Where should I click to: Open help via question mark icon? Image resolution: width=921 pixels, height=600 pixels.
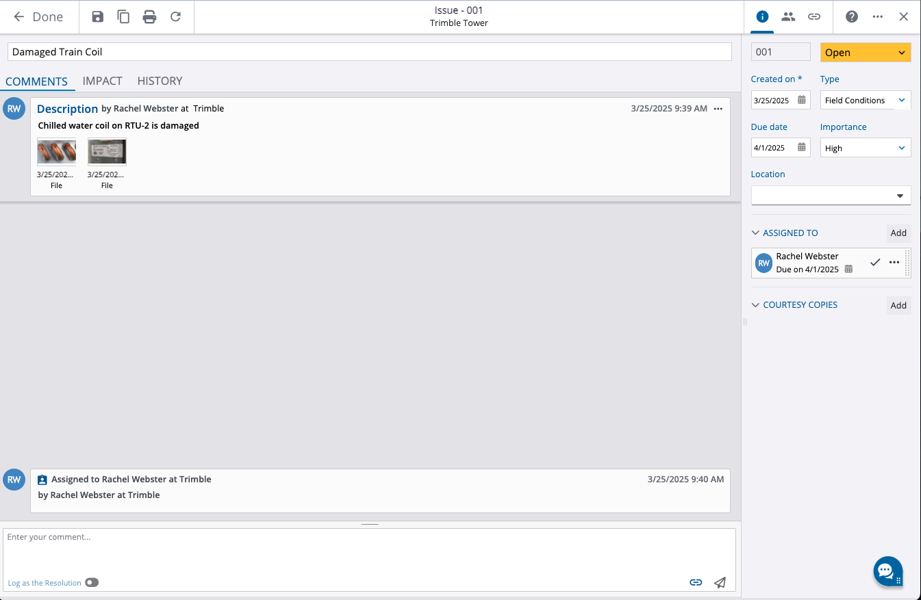(852, 17)
